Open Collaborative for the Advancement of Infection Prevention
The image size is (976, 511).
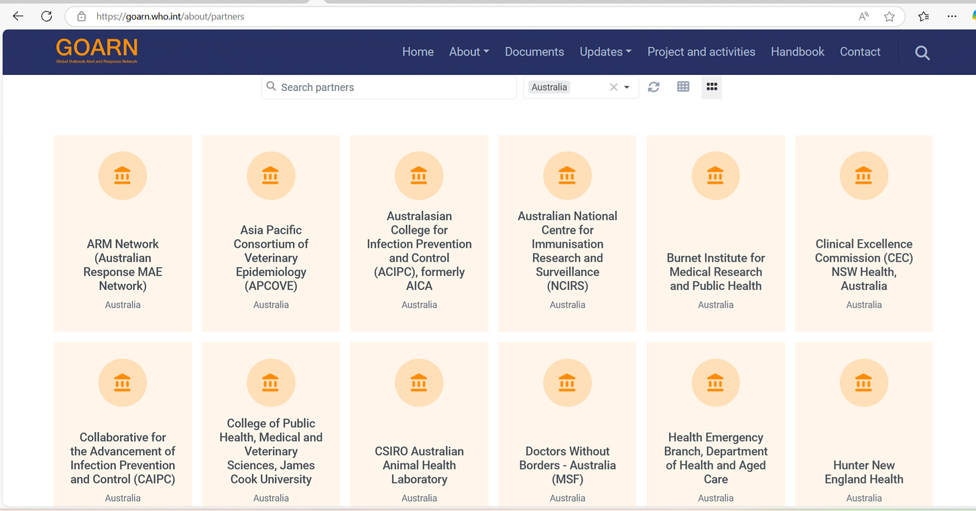[123, 458]
